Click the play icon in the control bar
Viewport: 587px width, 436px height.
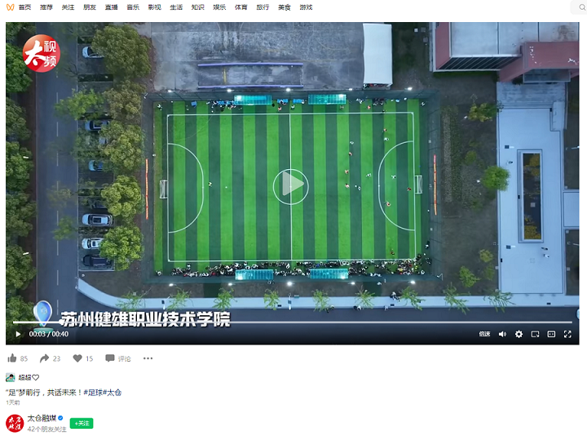point(18,334)
